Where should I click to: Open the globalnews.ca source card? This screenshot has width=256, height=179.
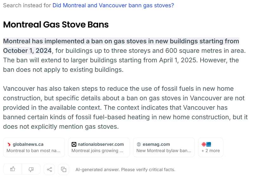point(34,147)
